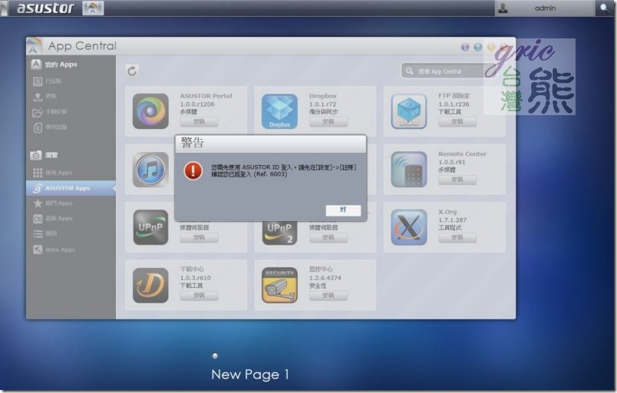Viewport: 617px width, 393px height.
Task: Click the 警告 dialog title bar
Action: [x=271, y=144]
